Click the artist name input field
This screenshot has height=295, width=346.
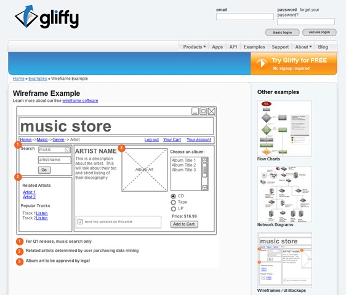(x=55, y=160)
